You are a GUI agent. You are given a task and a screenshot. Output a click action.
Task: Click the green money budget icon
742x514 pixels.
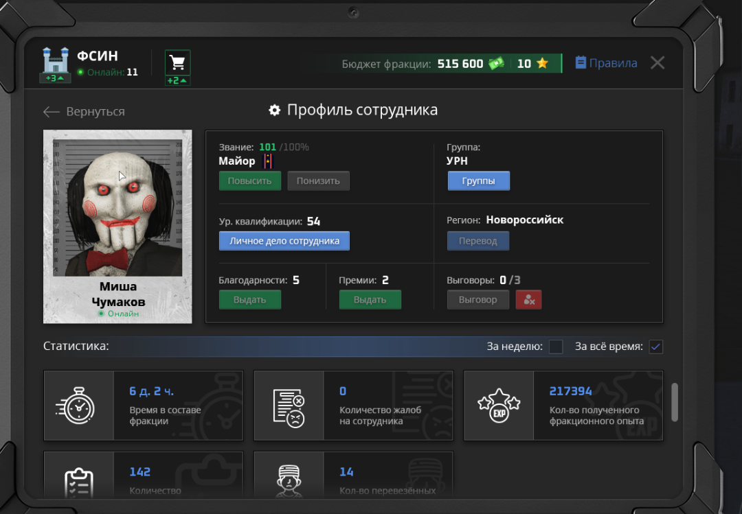(497, 63)
